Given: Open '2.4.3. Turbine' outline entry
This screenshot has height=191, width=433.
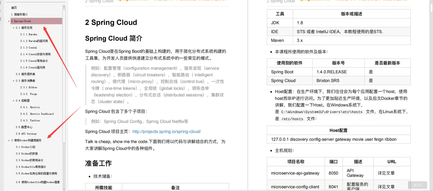Looking at the screenshot, I should click(x=30, y=121).
